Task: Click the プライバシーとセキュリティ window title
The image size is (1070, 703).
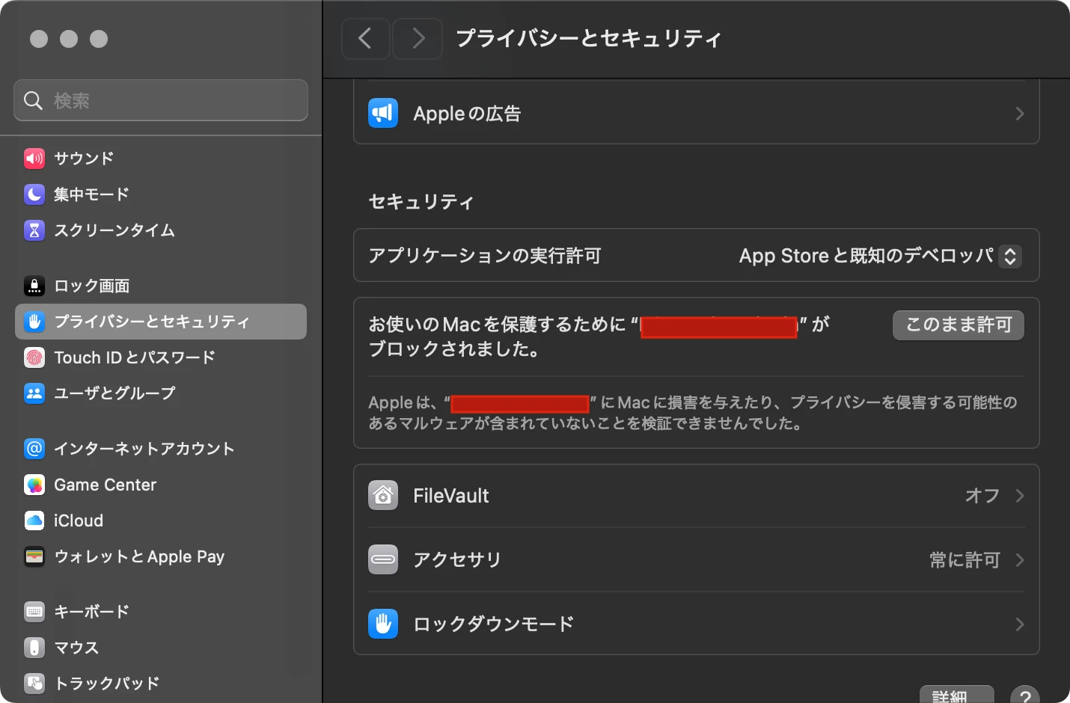Action: pos(589,39)
